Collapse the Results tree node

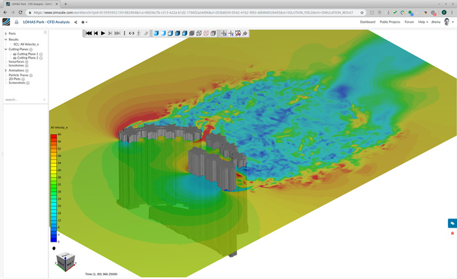tap(6, 40)
